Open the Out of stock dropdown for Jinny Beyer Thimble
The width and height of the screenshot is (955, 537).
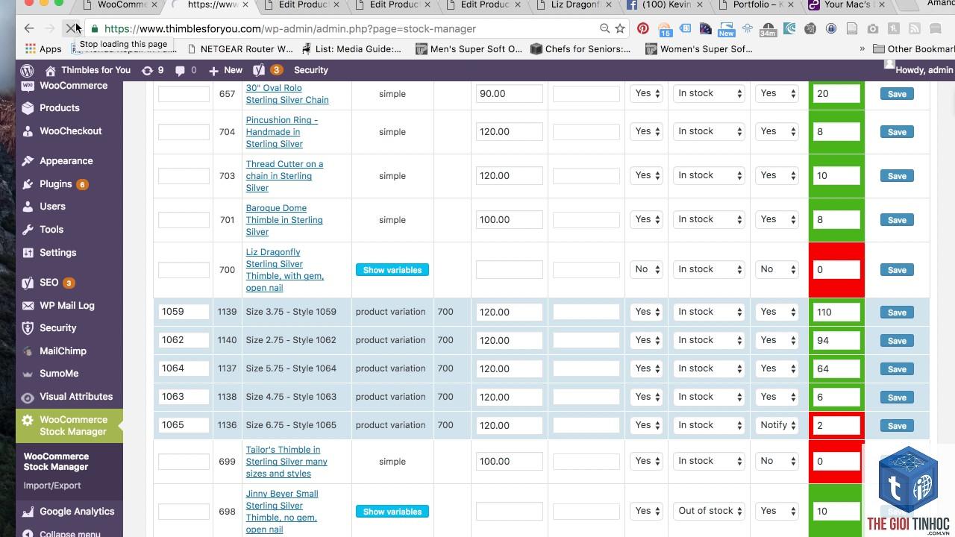[x=709, y=511]
